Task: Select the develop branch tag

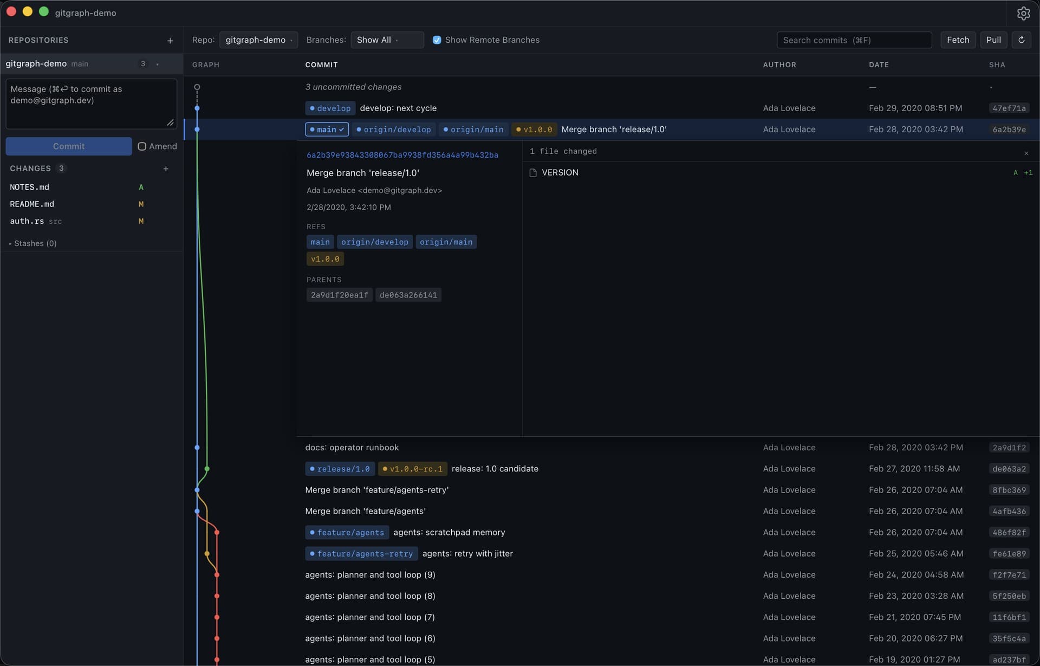Action: click(x=330, y=108)
